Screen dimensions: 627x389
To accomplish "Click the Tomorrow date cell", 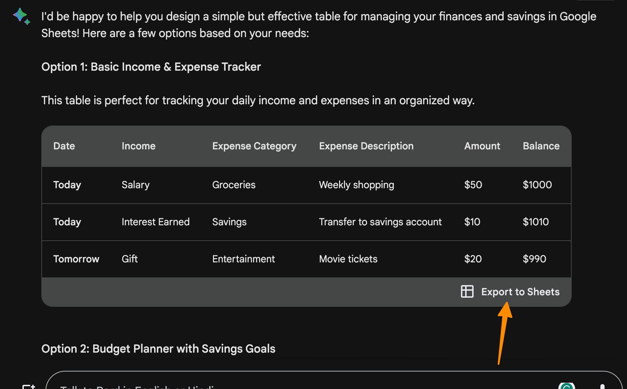I will pos(76,259).
